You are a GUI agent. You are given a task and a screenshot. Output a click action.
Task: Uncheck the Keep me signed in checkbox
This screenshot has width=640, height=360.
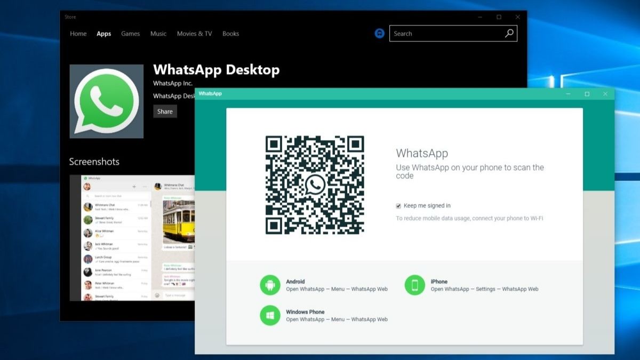[x=398, y=205]
